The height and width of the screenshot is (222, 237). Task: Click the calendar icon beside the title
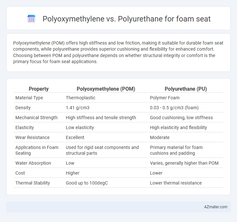[x=31, y=19]
